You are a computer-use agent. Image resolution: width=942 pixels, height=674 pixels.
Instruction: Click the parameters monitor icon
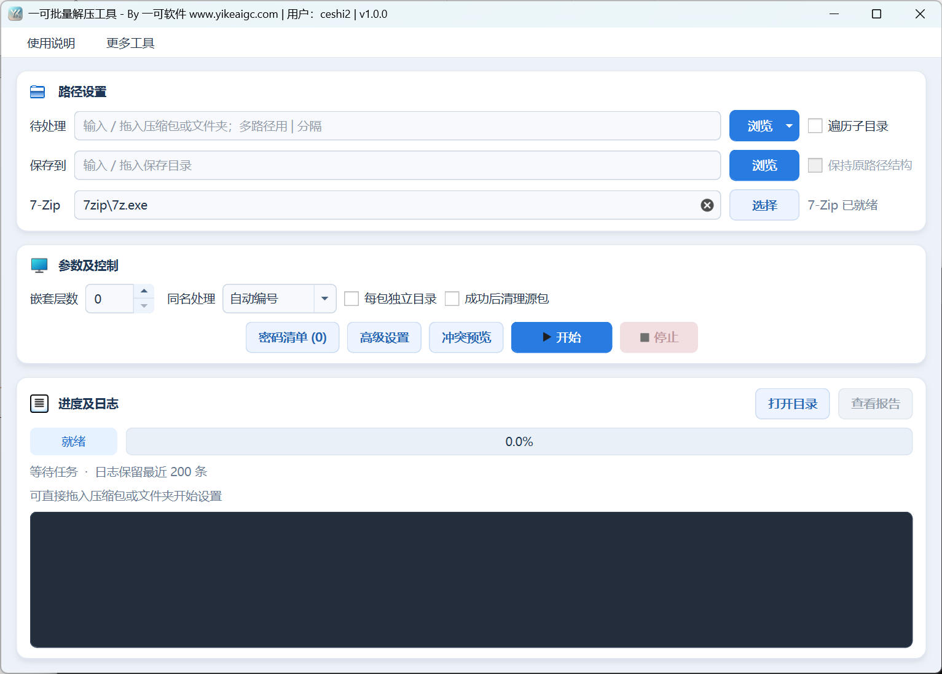(39, 265)
